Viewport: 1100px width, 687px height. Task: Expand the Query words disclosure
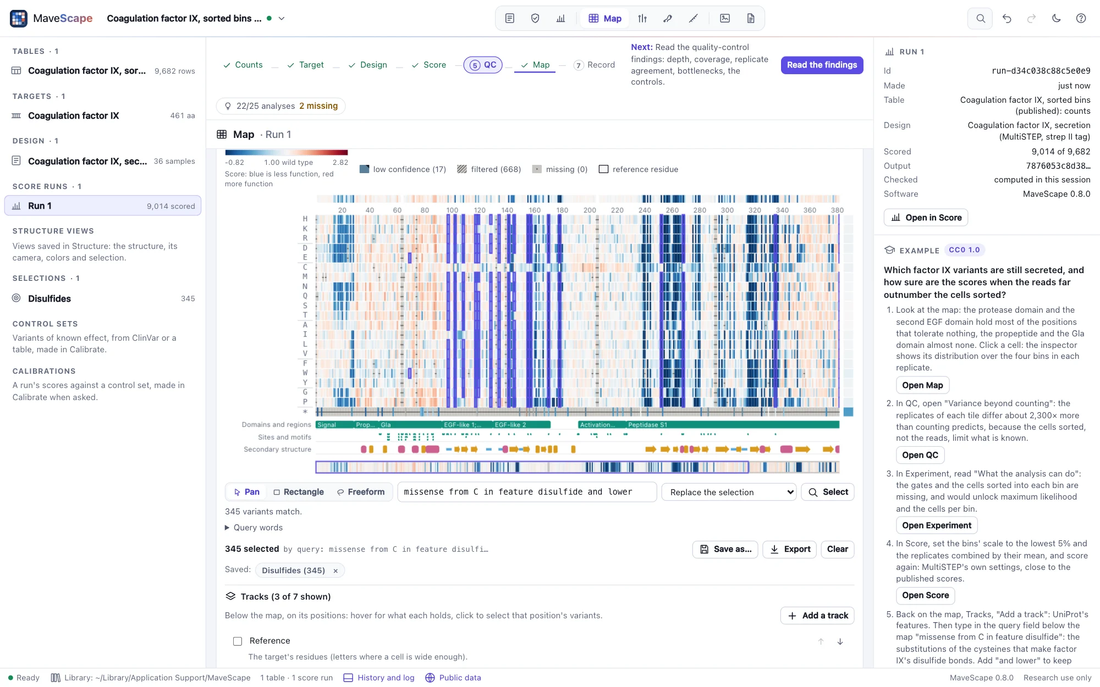coord(254,528)
